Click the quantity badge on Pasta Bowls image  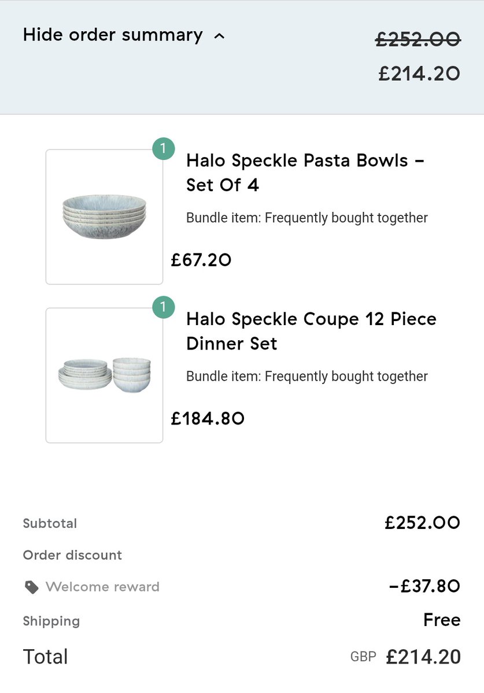(163, 149)
